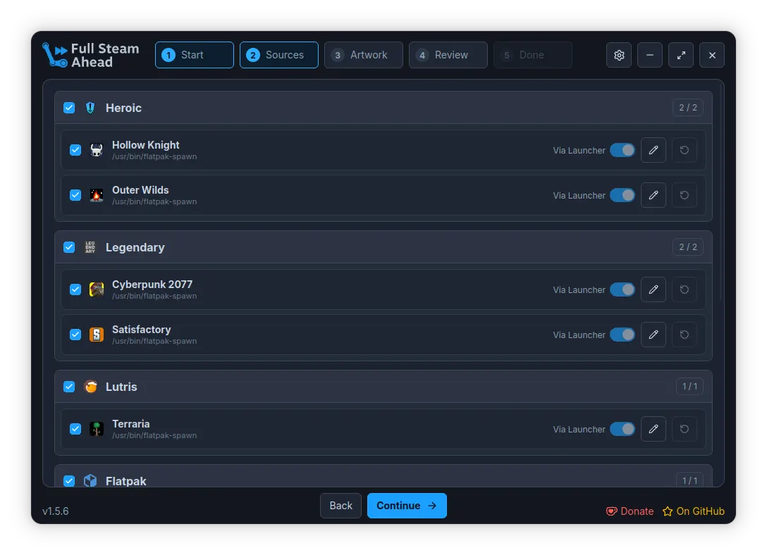Screen dimensions: 767x555
Task: Click the Lutris 1 / 1 count badge
Action: tap(689, 387)
